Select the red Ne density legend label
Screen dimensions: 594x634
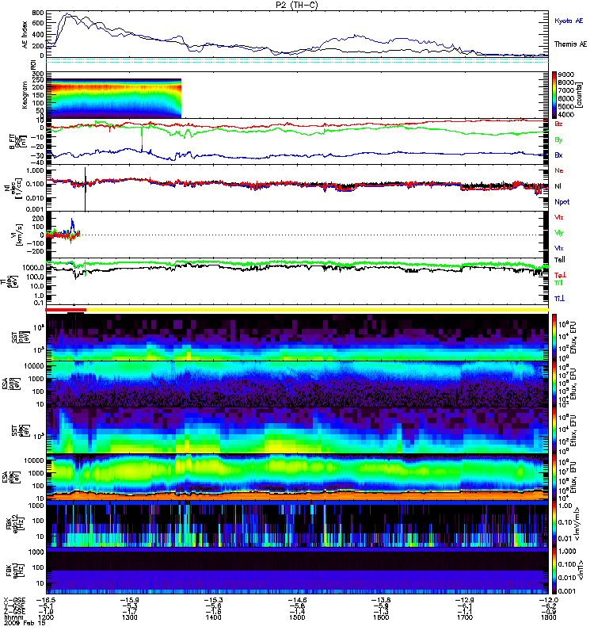point(559,170)
